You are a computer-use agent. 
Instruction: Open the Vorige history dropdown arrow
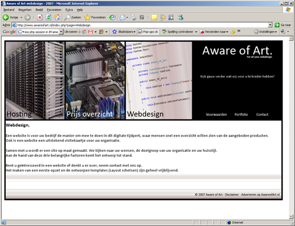(21, 18)
